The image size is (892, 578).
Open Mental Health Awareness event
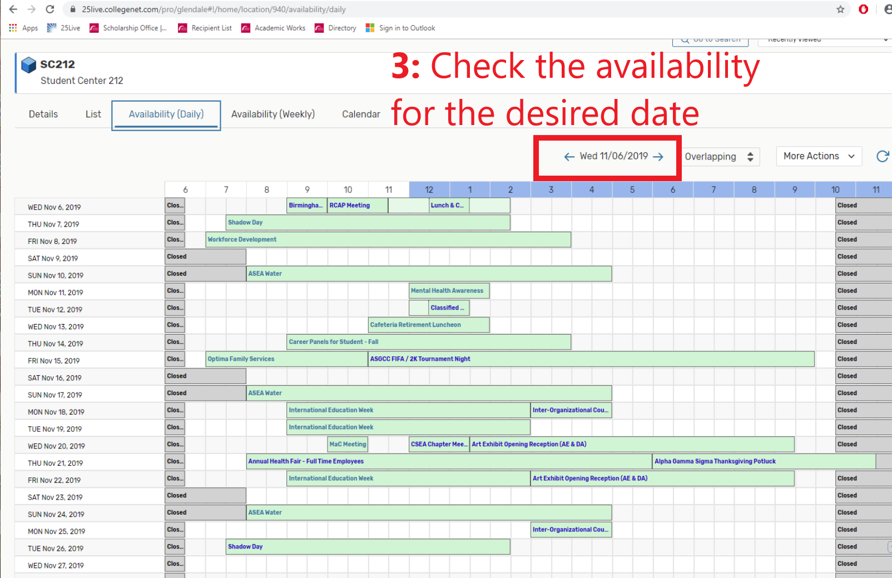449,291
